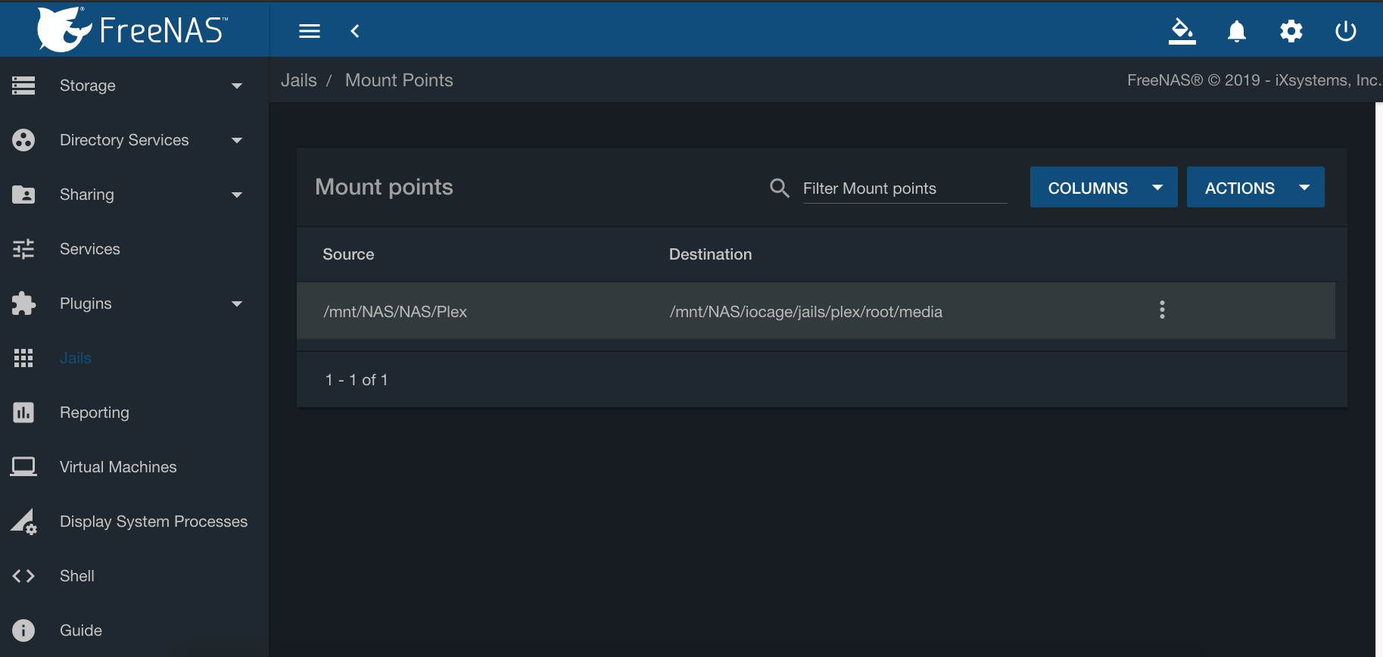This screenshot has height=657, width=1383.
Task: Expand the Sharing menu arrow
Action: 237,195
